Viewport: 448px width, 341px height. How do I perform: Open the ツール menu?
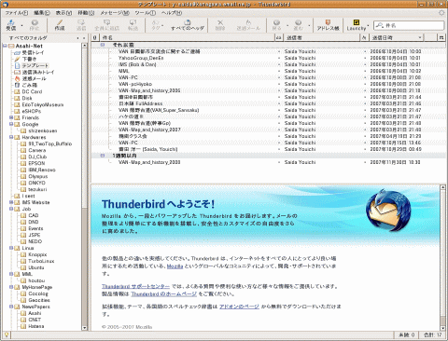click(145, 13)
